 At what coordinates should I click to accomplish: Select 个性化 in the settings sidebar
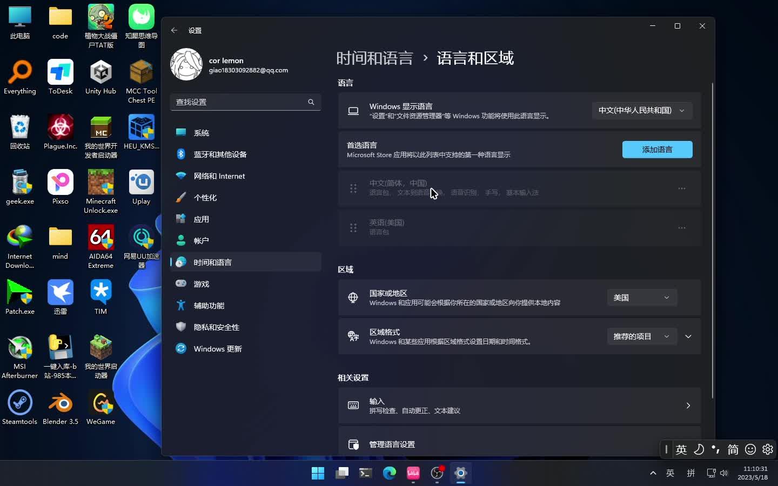[x=205, y=197]
